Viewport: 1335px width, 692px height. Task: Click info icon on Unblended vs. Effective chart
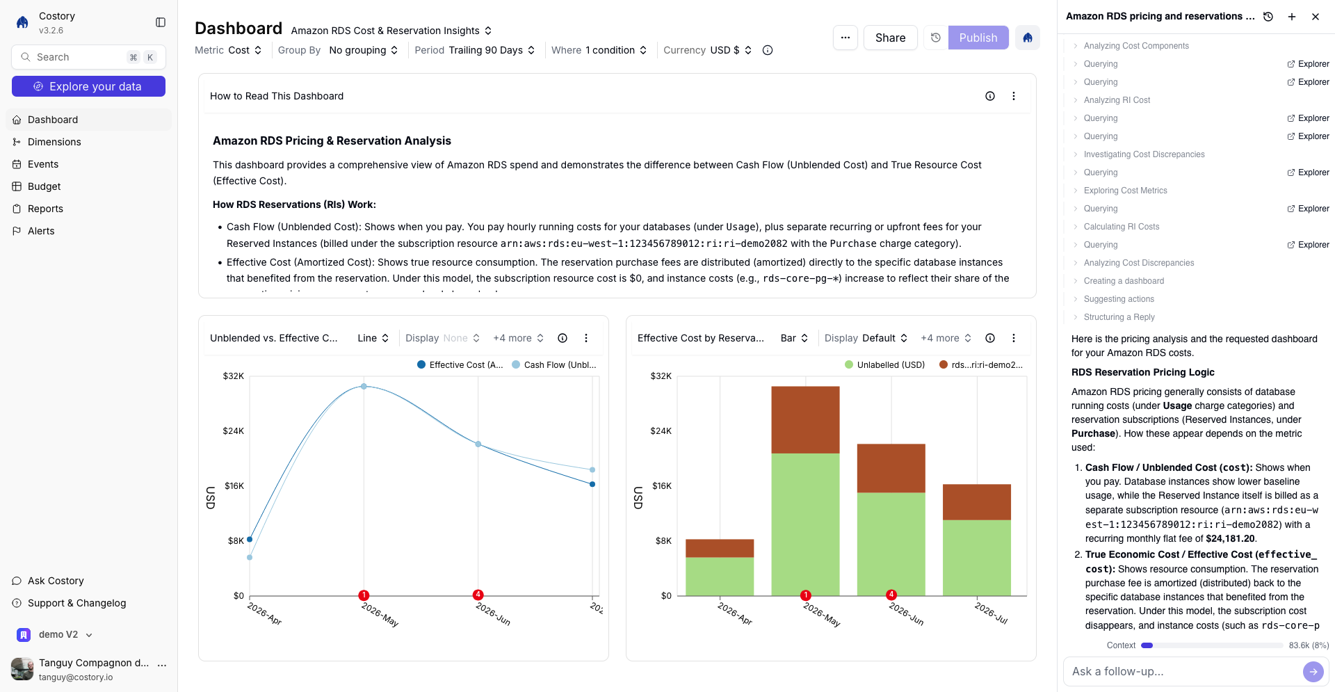(563, 338)
